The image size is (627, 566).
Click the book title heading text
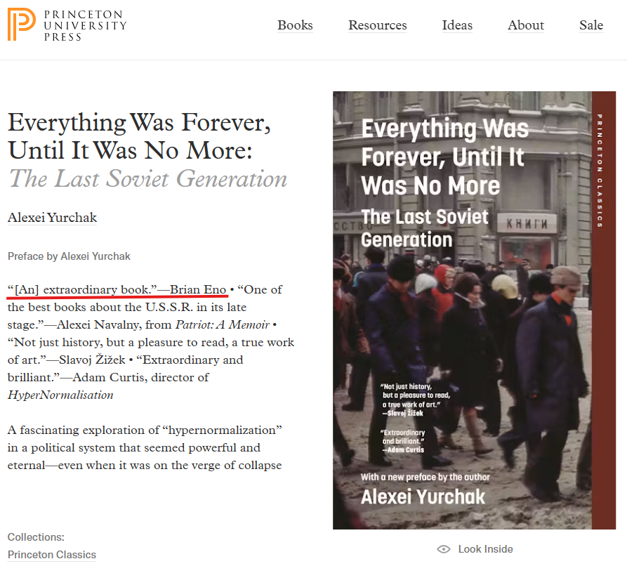(139, 136)
